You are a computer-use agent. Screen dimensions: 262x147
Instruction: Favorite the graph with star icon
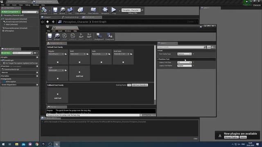pos(43,22)
